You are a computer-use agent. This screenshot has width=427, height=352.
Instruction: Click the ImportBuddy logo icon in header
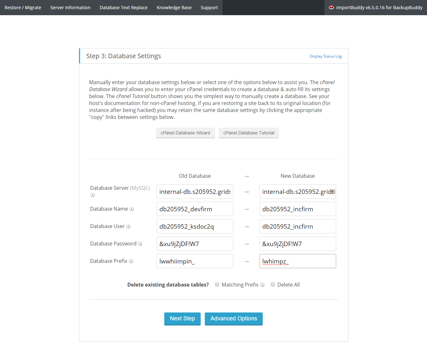[x=331, y=8]
